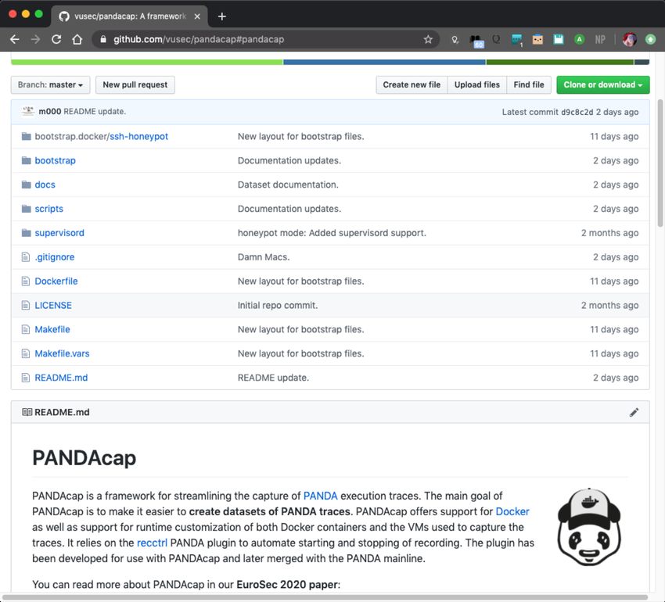The image size is (665, 602).
Task: Open the .gitignore file
Action: pos(54,257)
